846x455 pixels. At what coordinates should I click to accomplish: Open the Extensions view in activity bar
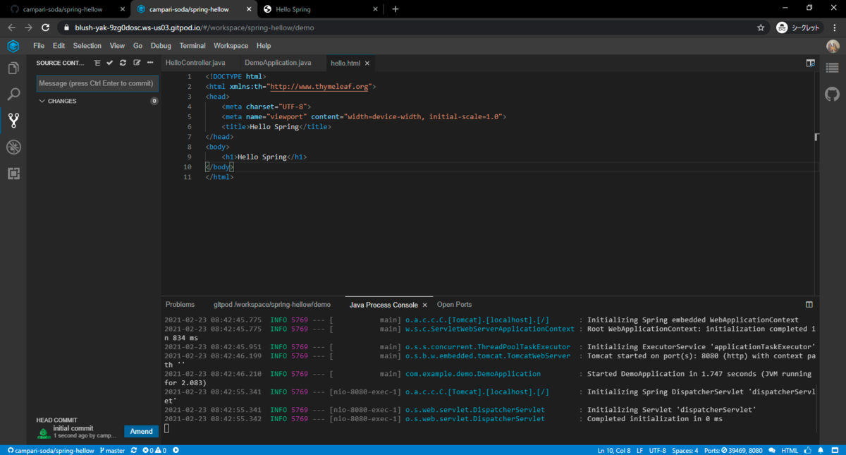tap(13, 174)
